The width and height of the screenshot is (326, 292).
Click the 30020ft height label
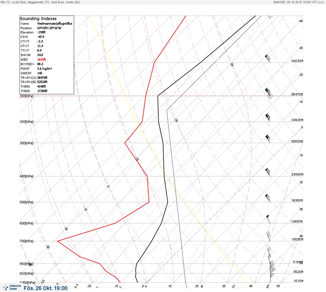[x=297, y=141]
